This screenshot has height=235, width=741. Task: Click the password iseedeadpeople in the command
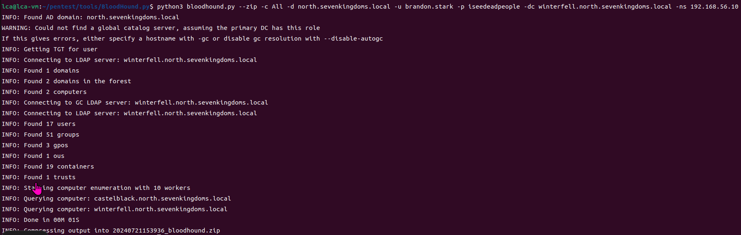[494, 7]
